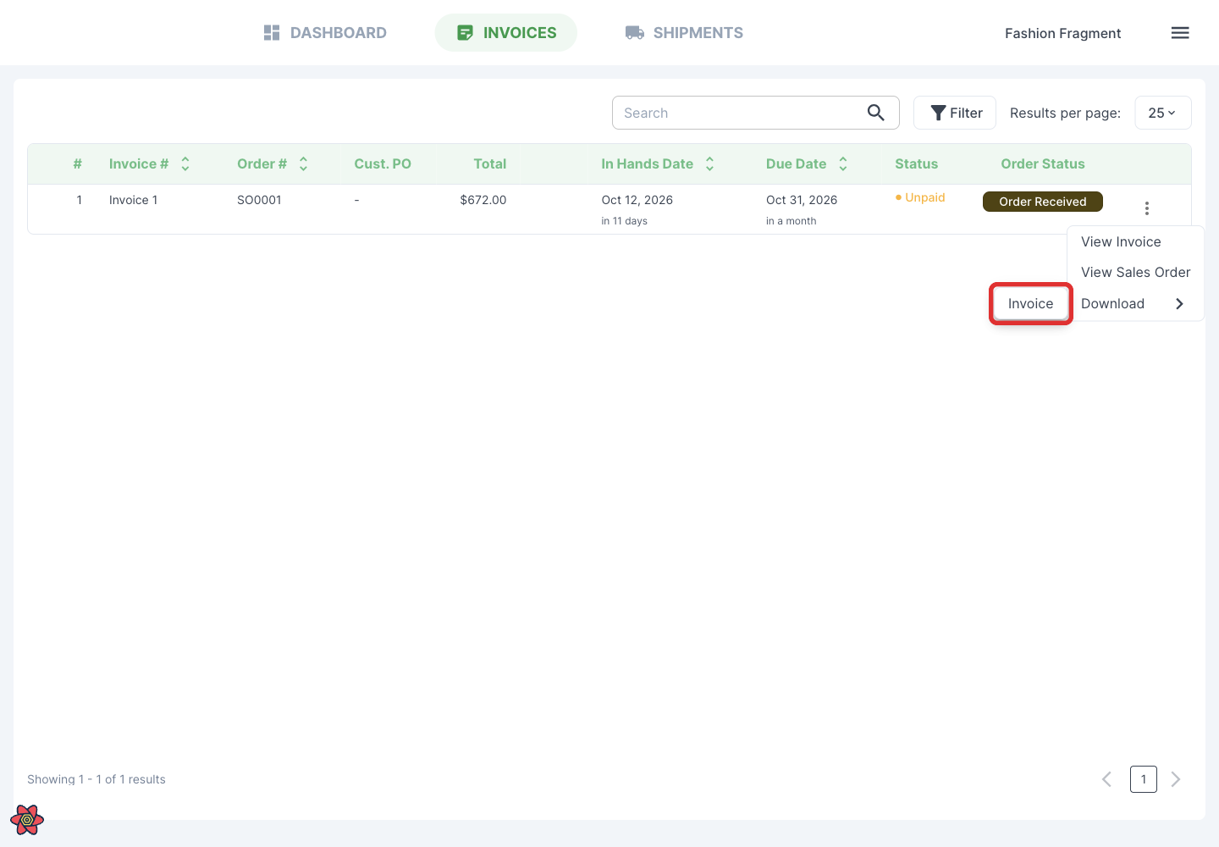Click order number SO0001
The image size is (1219, 847).
pos(259,200)
